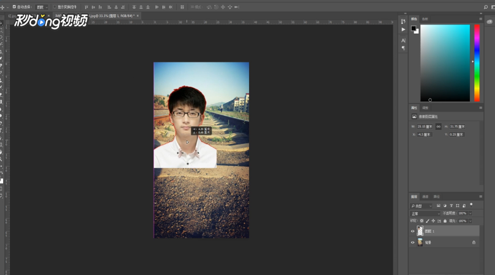Select the Layers (图层) panel tab
The width and height of the screenshot is (495, 275).
414,197
